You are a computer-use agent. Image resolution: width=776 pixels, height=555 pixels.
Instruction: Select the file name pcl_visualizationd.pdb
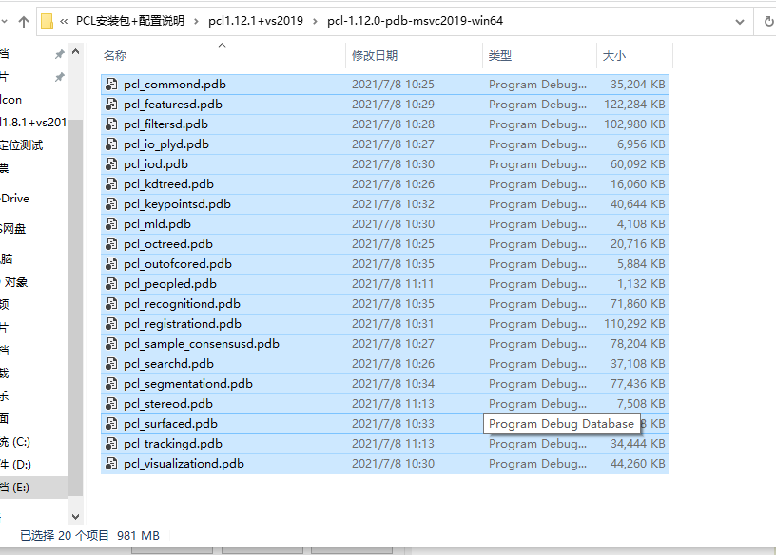(x=184, y=464)
